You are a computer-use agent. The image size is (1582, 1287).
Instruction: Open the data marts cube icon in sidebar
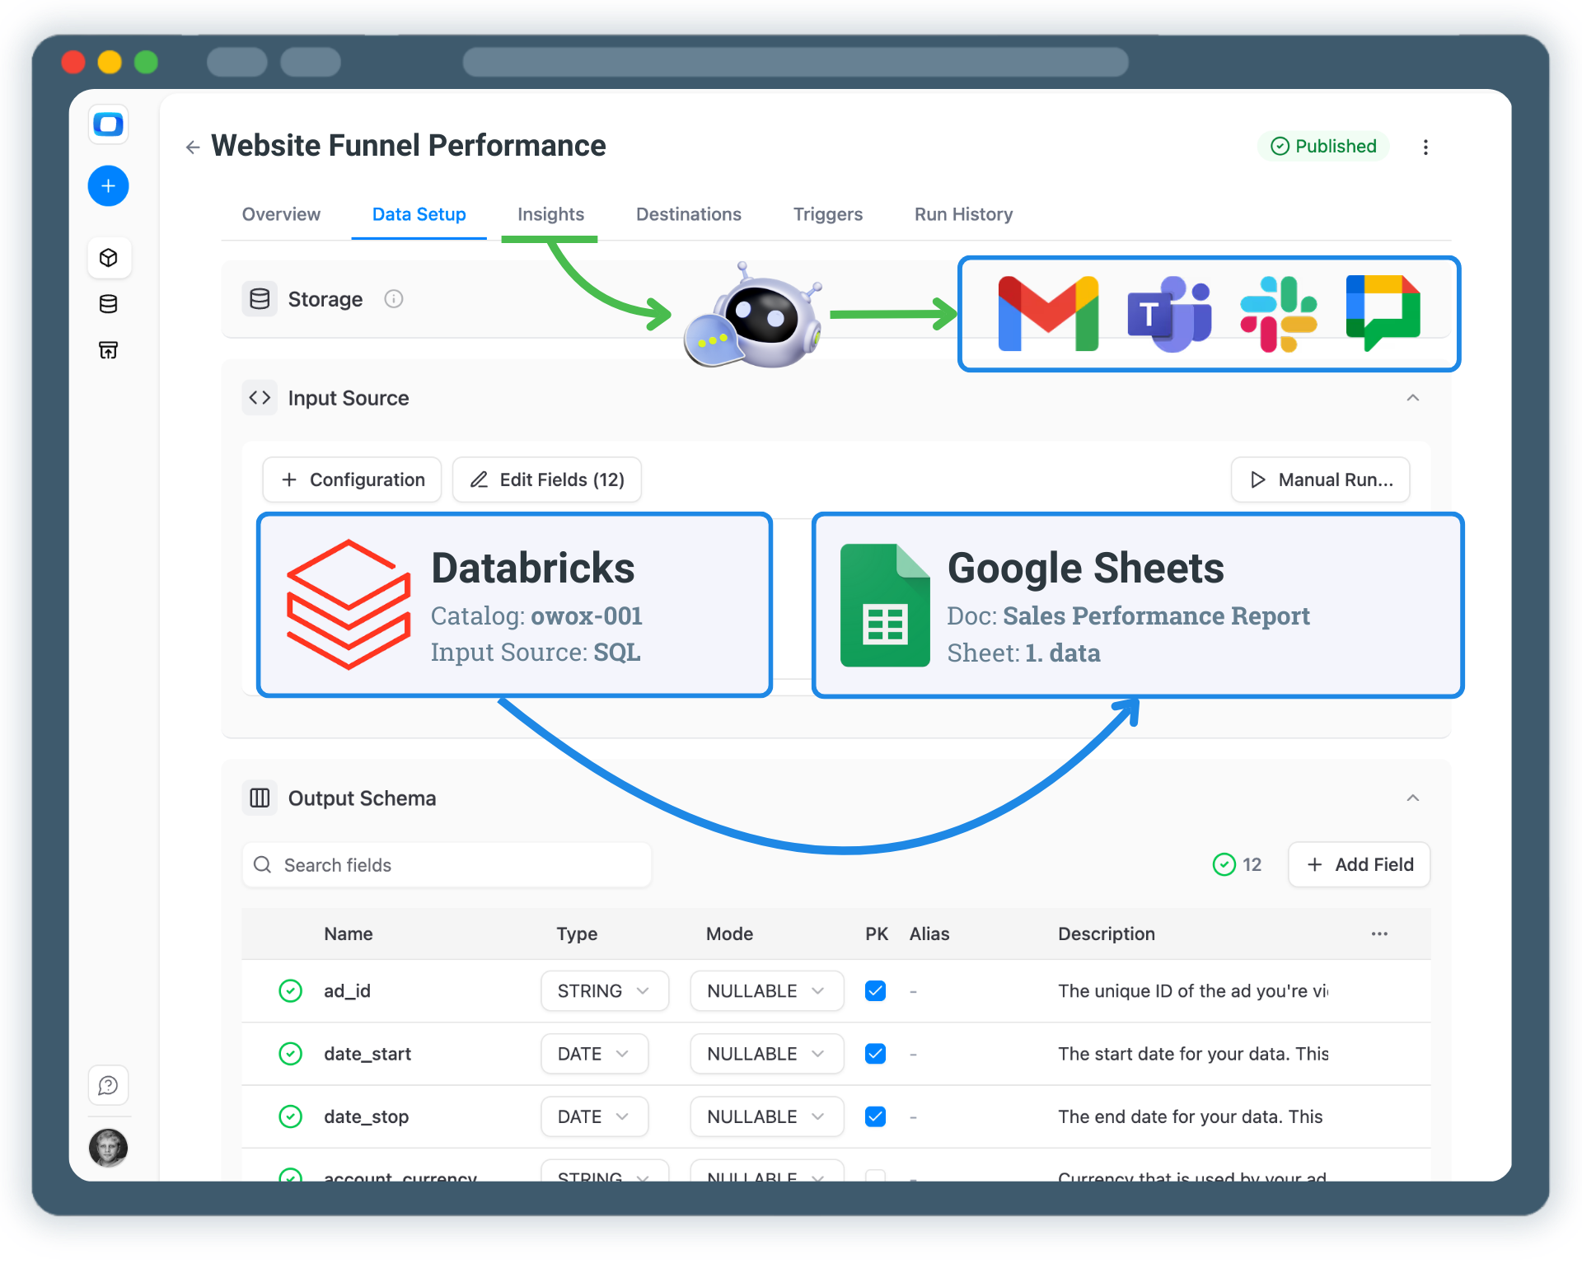[108, 257]
